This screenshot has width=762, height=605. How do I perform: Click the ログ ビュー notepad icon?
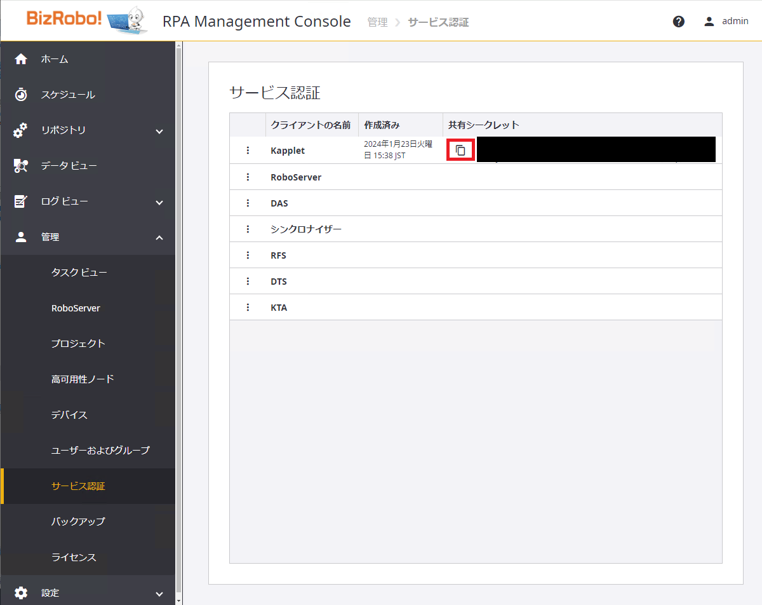[x=21, y=201]
